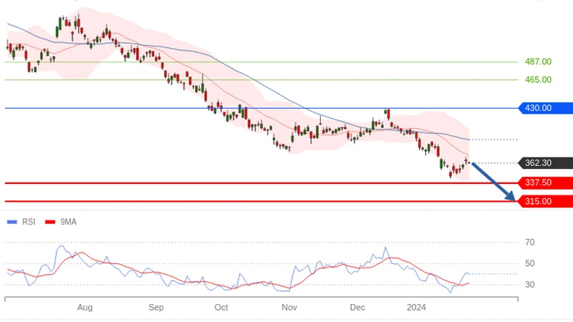The height and width of the screenshot is (322, 573).
Task: Click the 465.00 green resistance label
Action: [x=538, y=79]
